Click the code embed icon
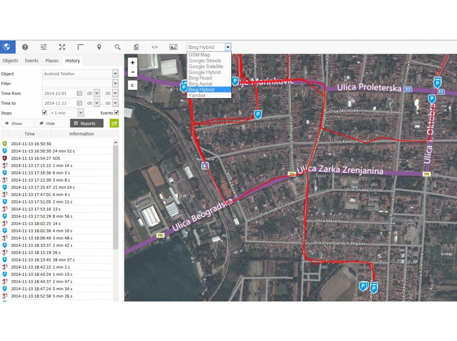 click(155, 47)
